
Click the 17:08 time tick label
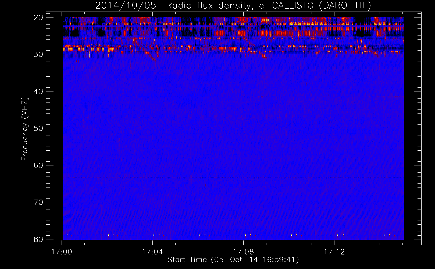(243, 252)
